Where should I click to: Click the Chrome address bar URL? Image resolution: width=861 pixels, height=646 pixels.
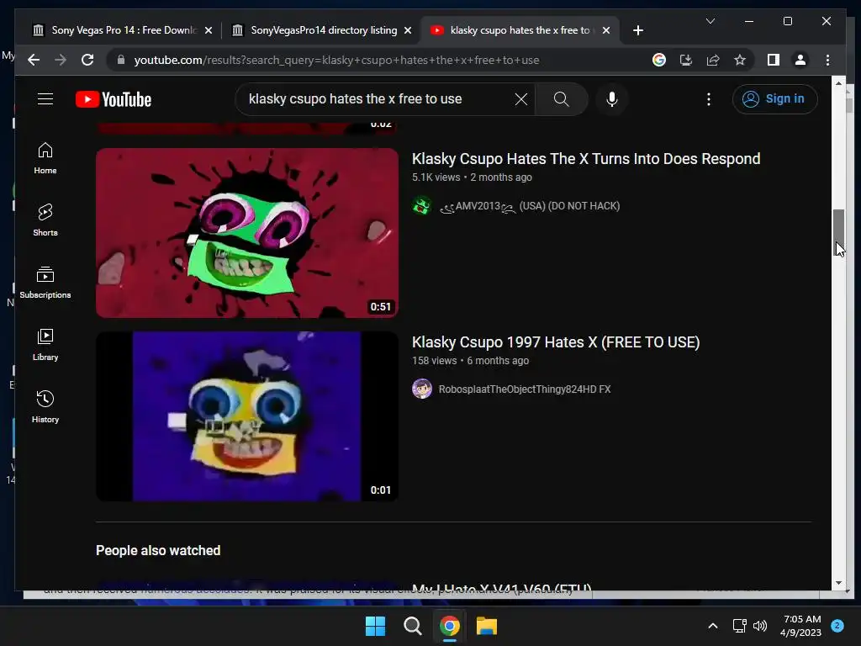click(336, 60)
